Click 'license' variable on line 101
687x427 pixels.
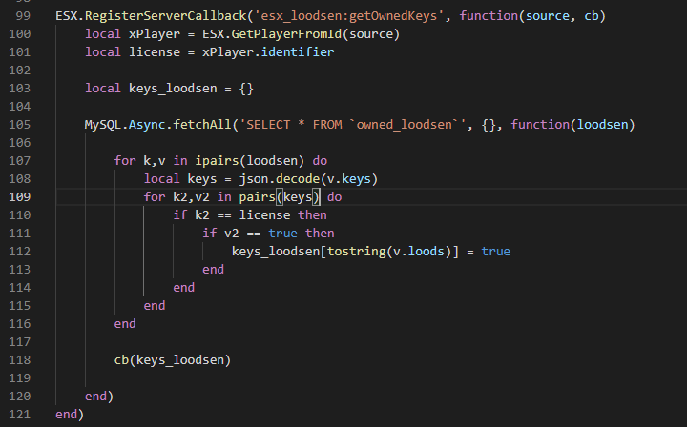pyautogui.click(x=155, y=52)
